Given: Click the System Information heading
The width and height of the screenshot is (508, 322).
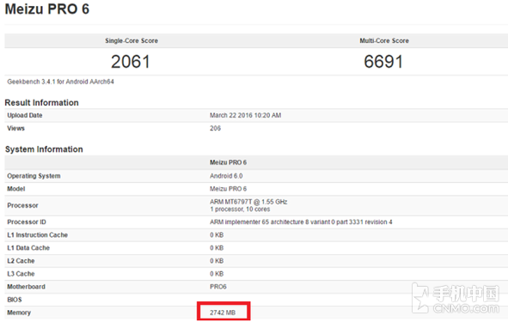Looking at the screenshot, I should coord(44,149).
